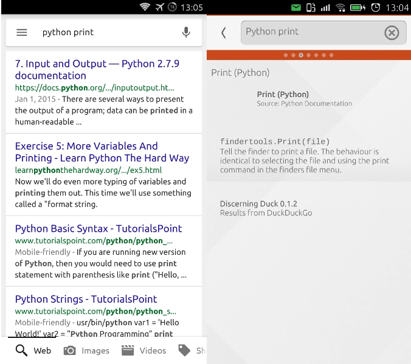Open 'Exercise 5: More Variables And Printing' result
The height and width of the screenshot is (364, 411).
pyautogui.click(x=102, y=152)
